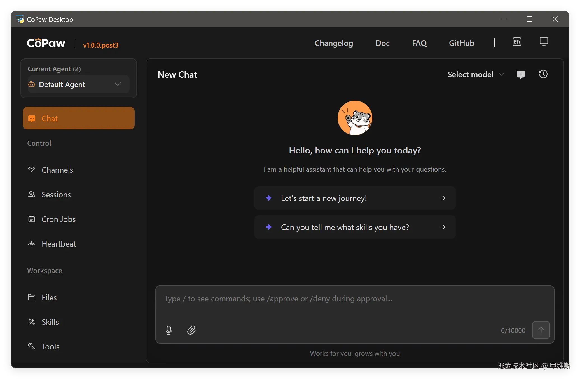
Task: Open chat history clock icon
Action: pyautogui.click(x=543, y=74)
